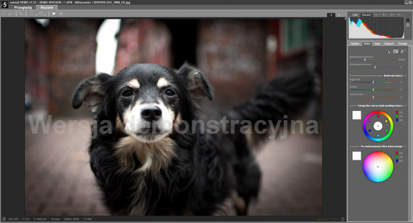Screen dimensions: 413x223
Task: Show the B channel histogram
Action: pyautogui.click(x=400, y=15)
